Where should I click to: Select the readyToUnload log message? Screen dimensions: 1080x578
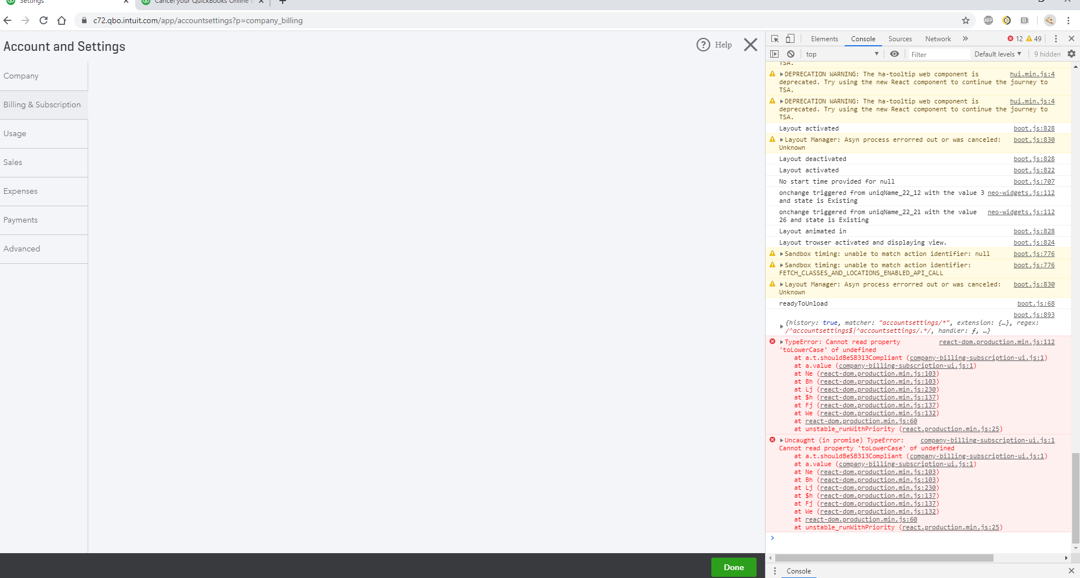point(803,304)
